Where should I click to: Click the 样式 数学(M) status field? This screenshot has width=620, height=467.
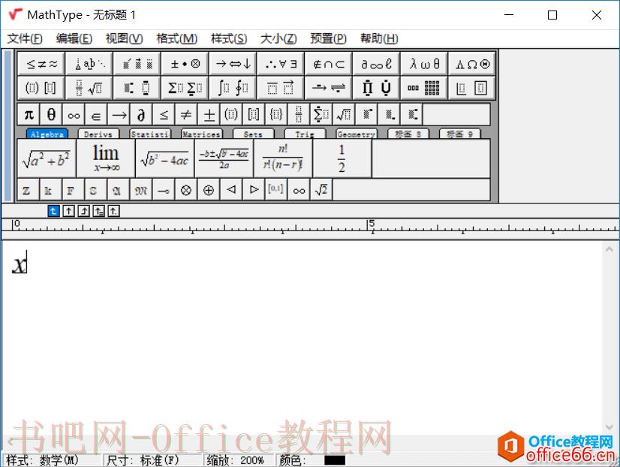(x=51, y=460)
